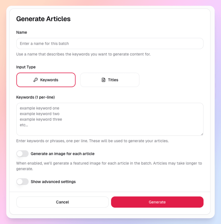Click the Name field label
Viewport: 221px width, 224px height.
pyautogui.click(x=22, y=32)
